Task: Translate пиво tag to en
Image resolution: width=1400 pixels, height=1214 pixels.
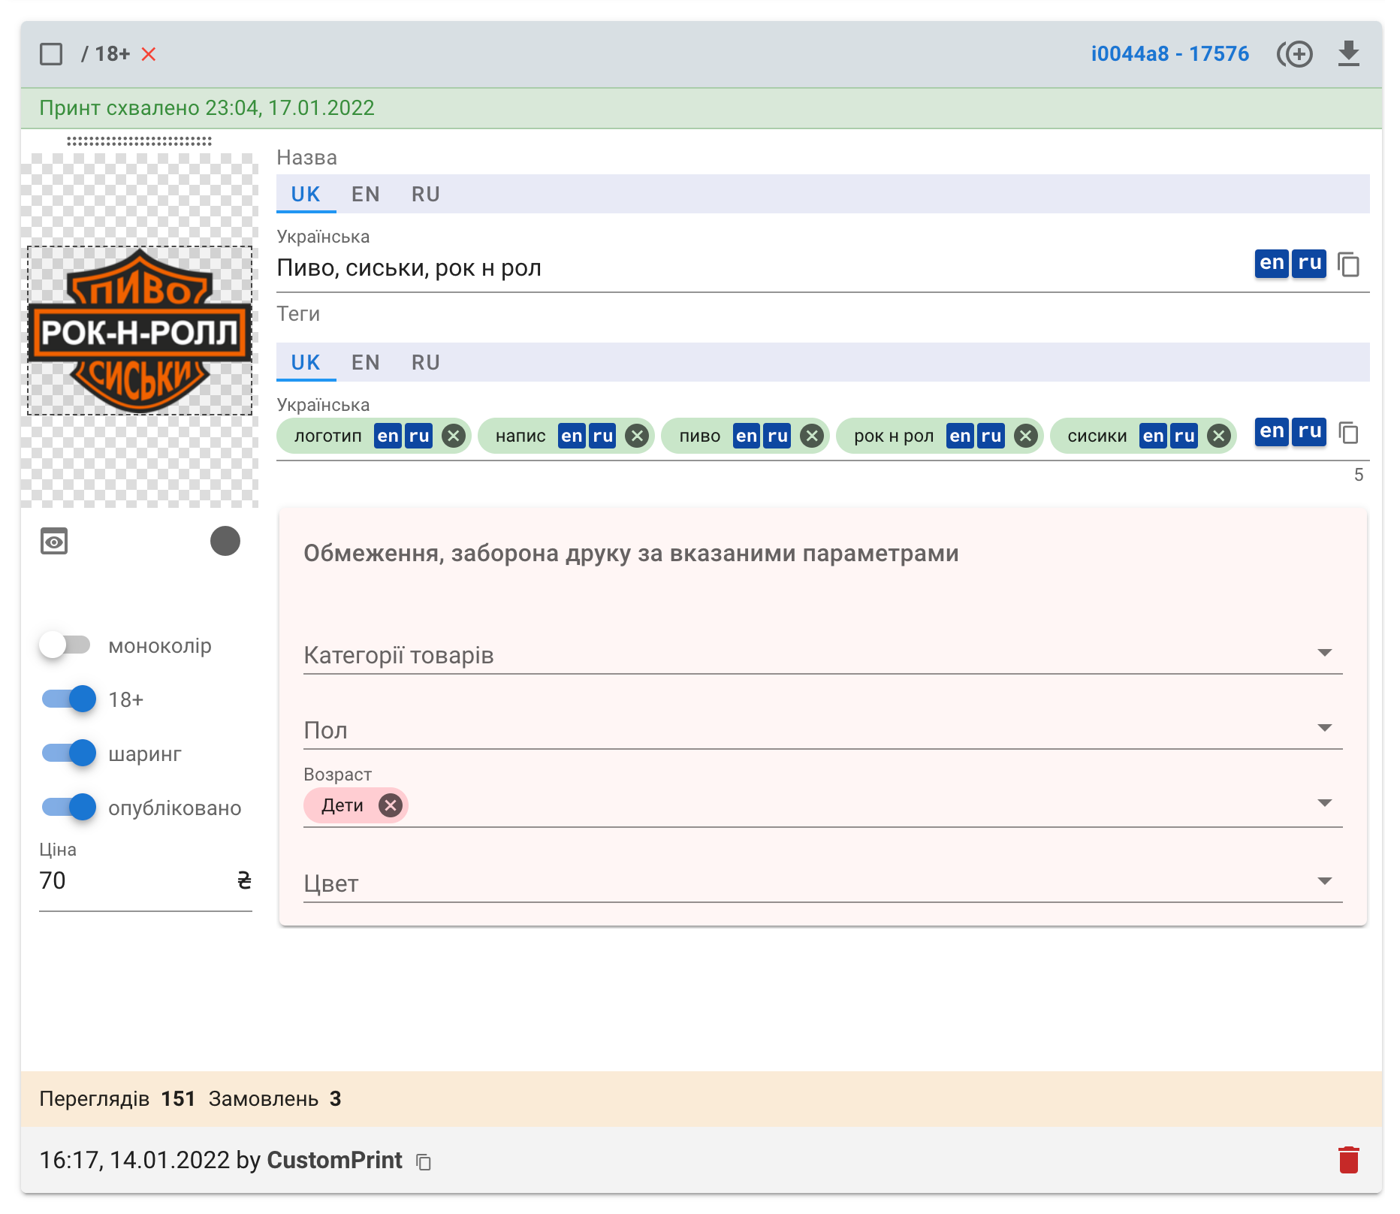Action: point(747,436)
